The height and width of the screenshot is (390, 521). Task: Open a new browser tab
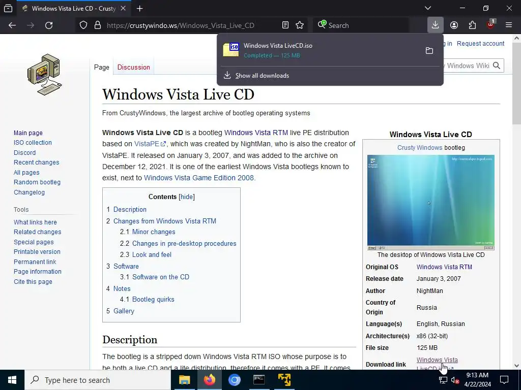click(140, 8)
